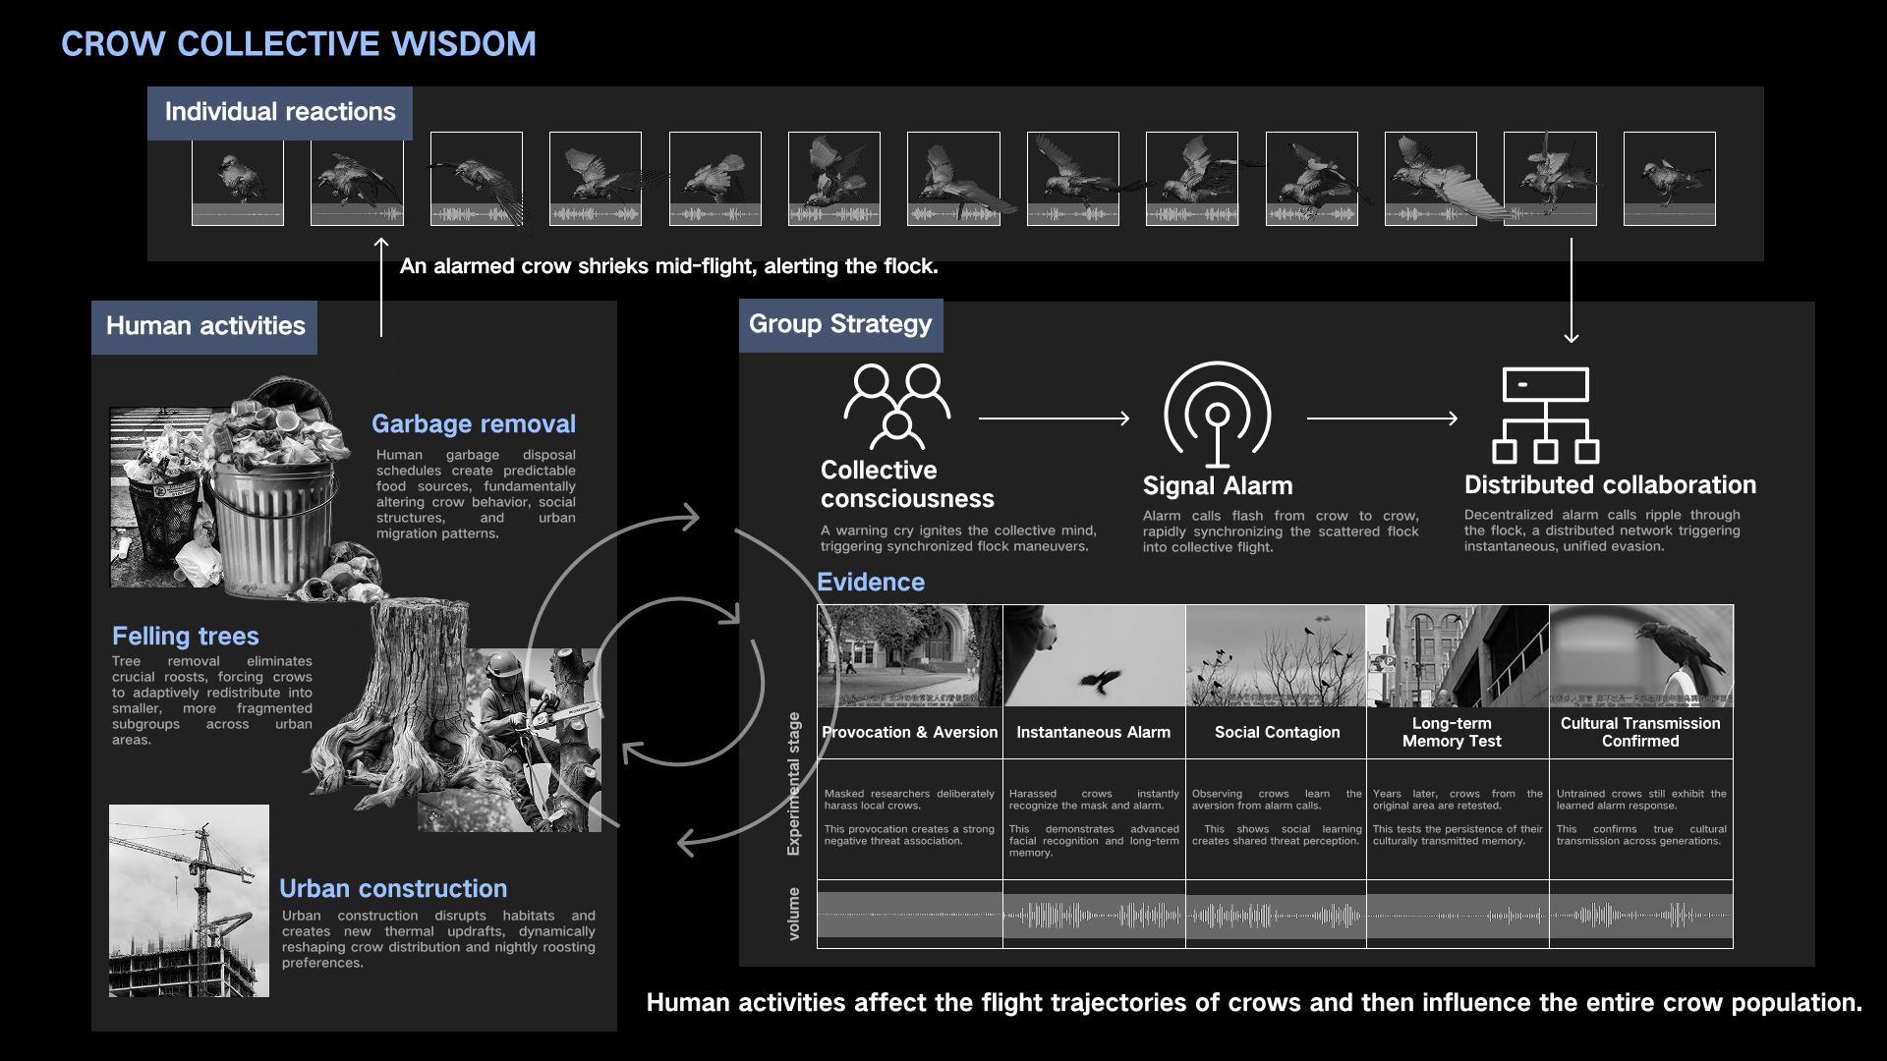Click the Provocation & Aversion stage cell
This screenshot has width=1887, height=1061.
[x=909, y=733]
